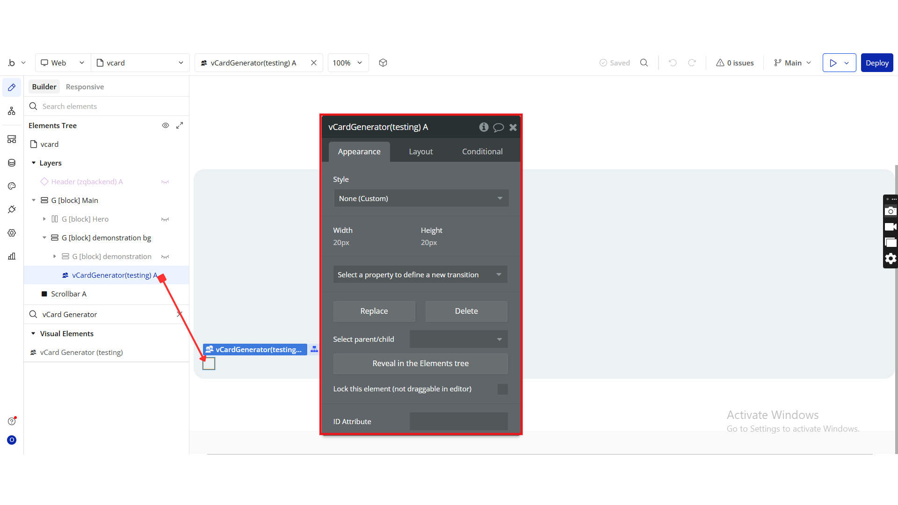Toggle visibility of G [block] Hero
Viewport: 898px width, 505px height.
click(165, 219)
